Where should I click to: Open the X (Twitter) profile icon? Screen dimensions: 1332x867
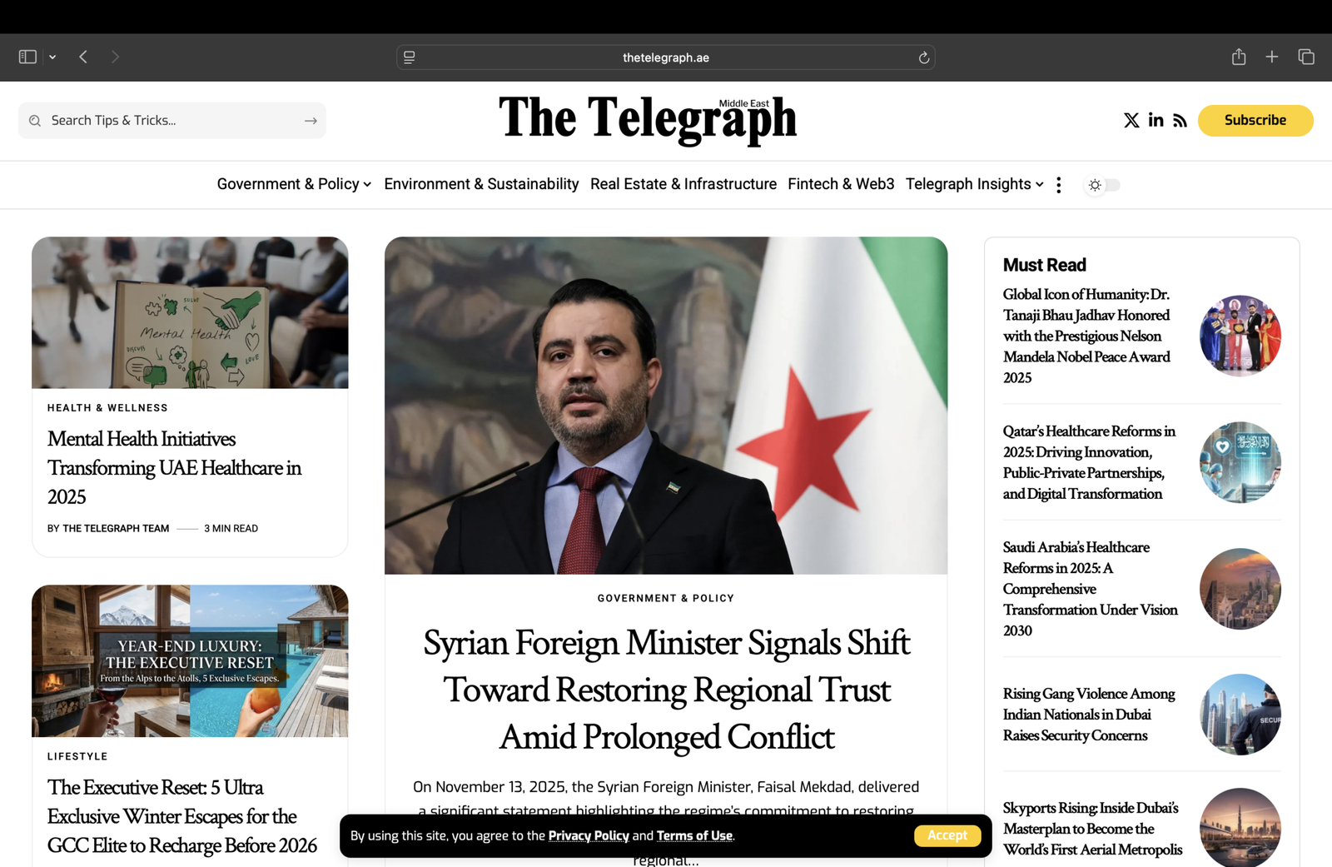(1131, 120)
